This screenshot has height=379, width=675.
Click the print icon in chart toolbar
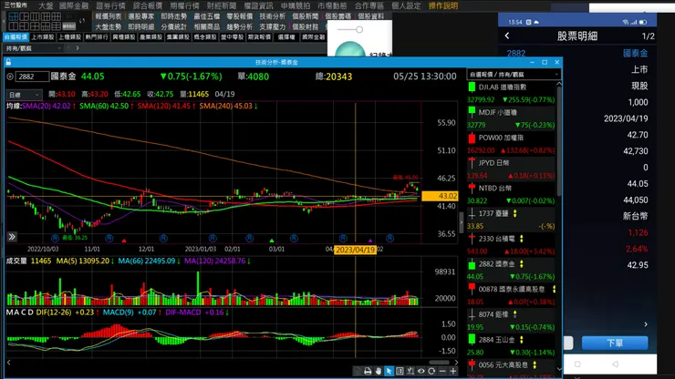pos(368,371)
